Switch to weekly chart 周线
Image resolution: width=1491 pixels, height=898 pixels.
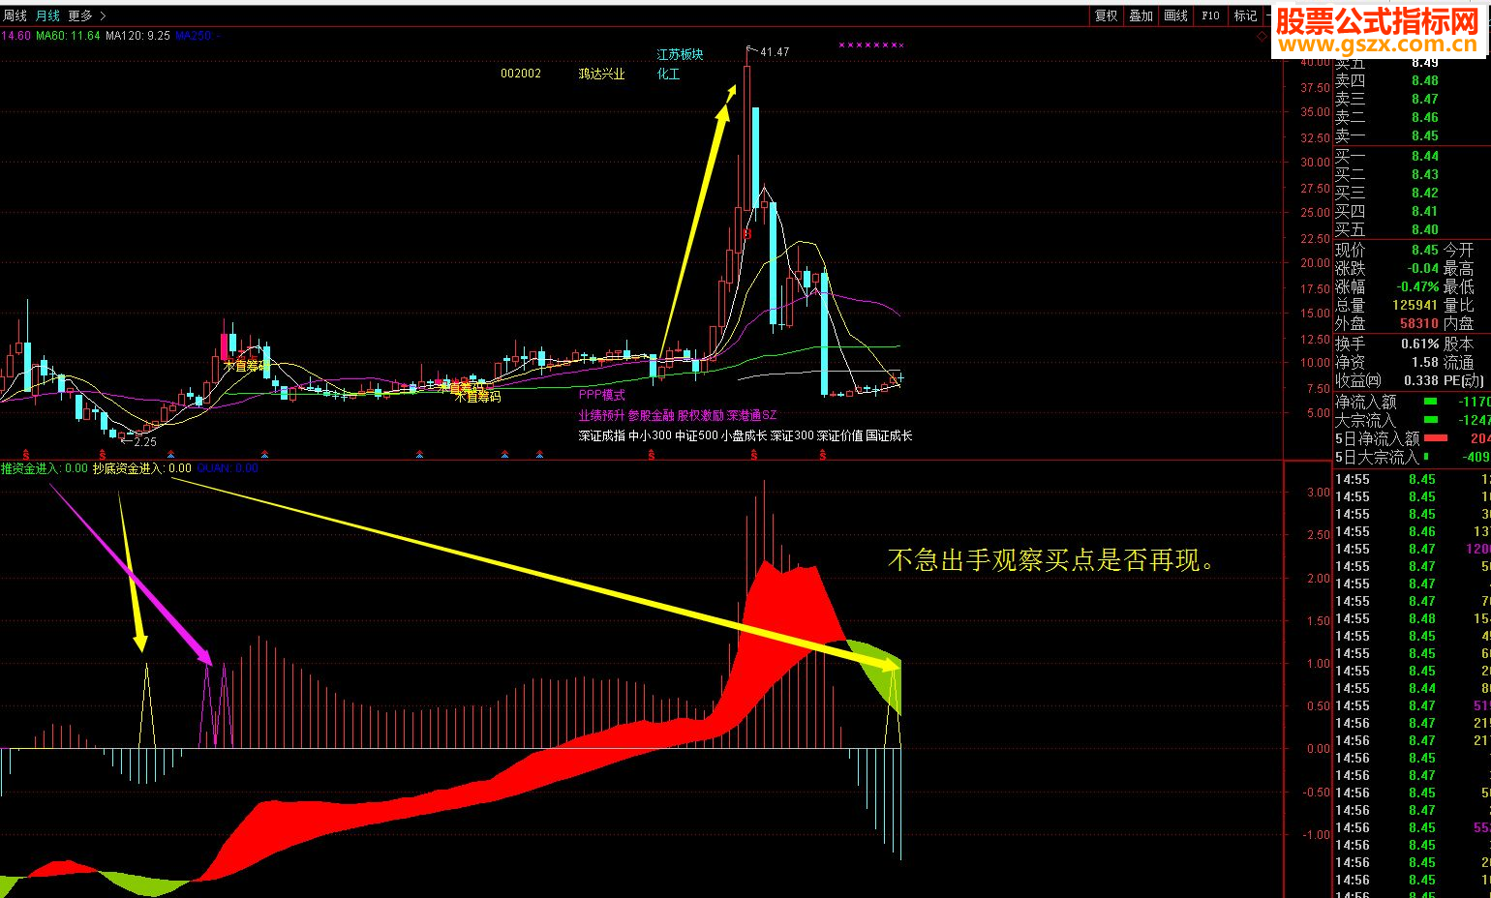15,15
